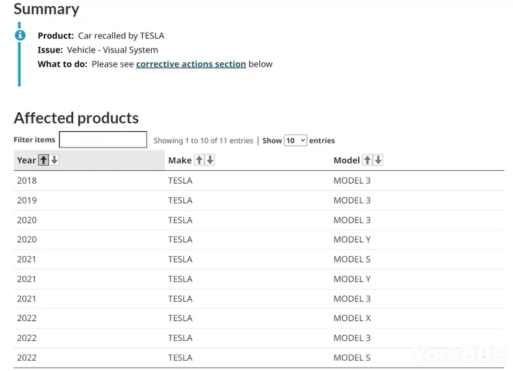The width and height of the screenshot is (513, 371).
Task: Click the blue info icon beside Summary
Action: pyautogui.click(x=20, y=35)
